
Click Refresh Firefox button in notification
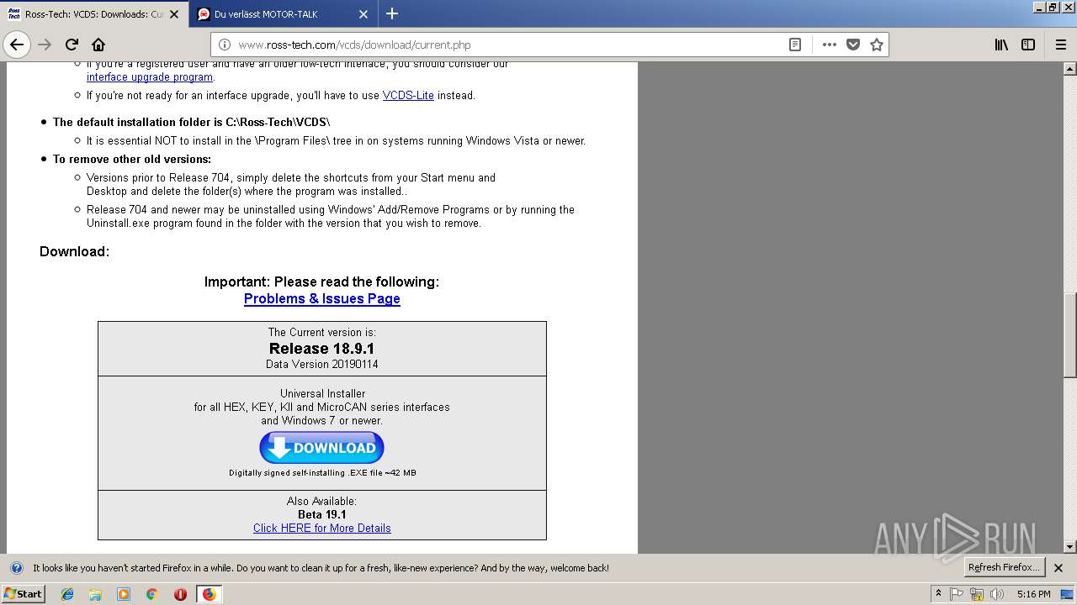[1004, 567]
